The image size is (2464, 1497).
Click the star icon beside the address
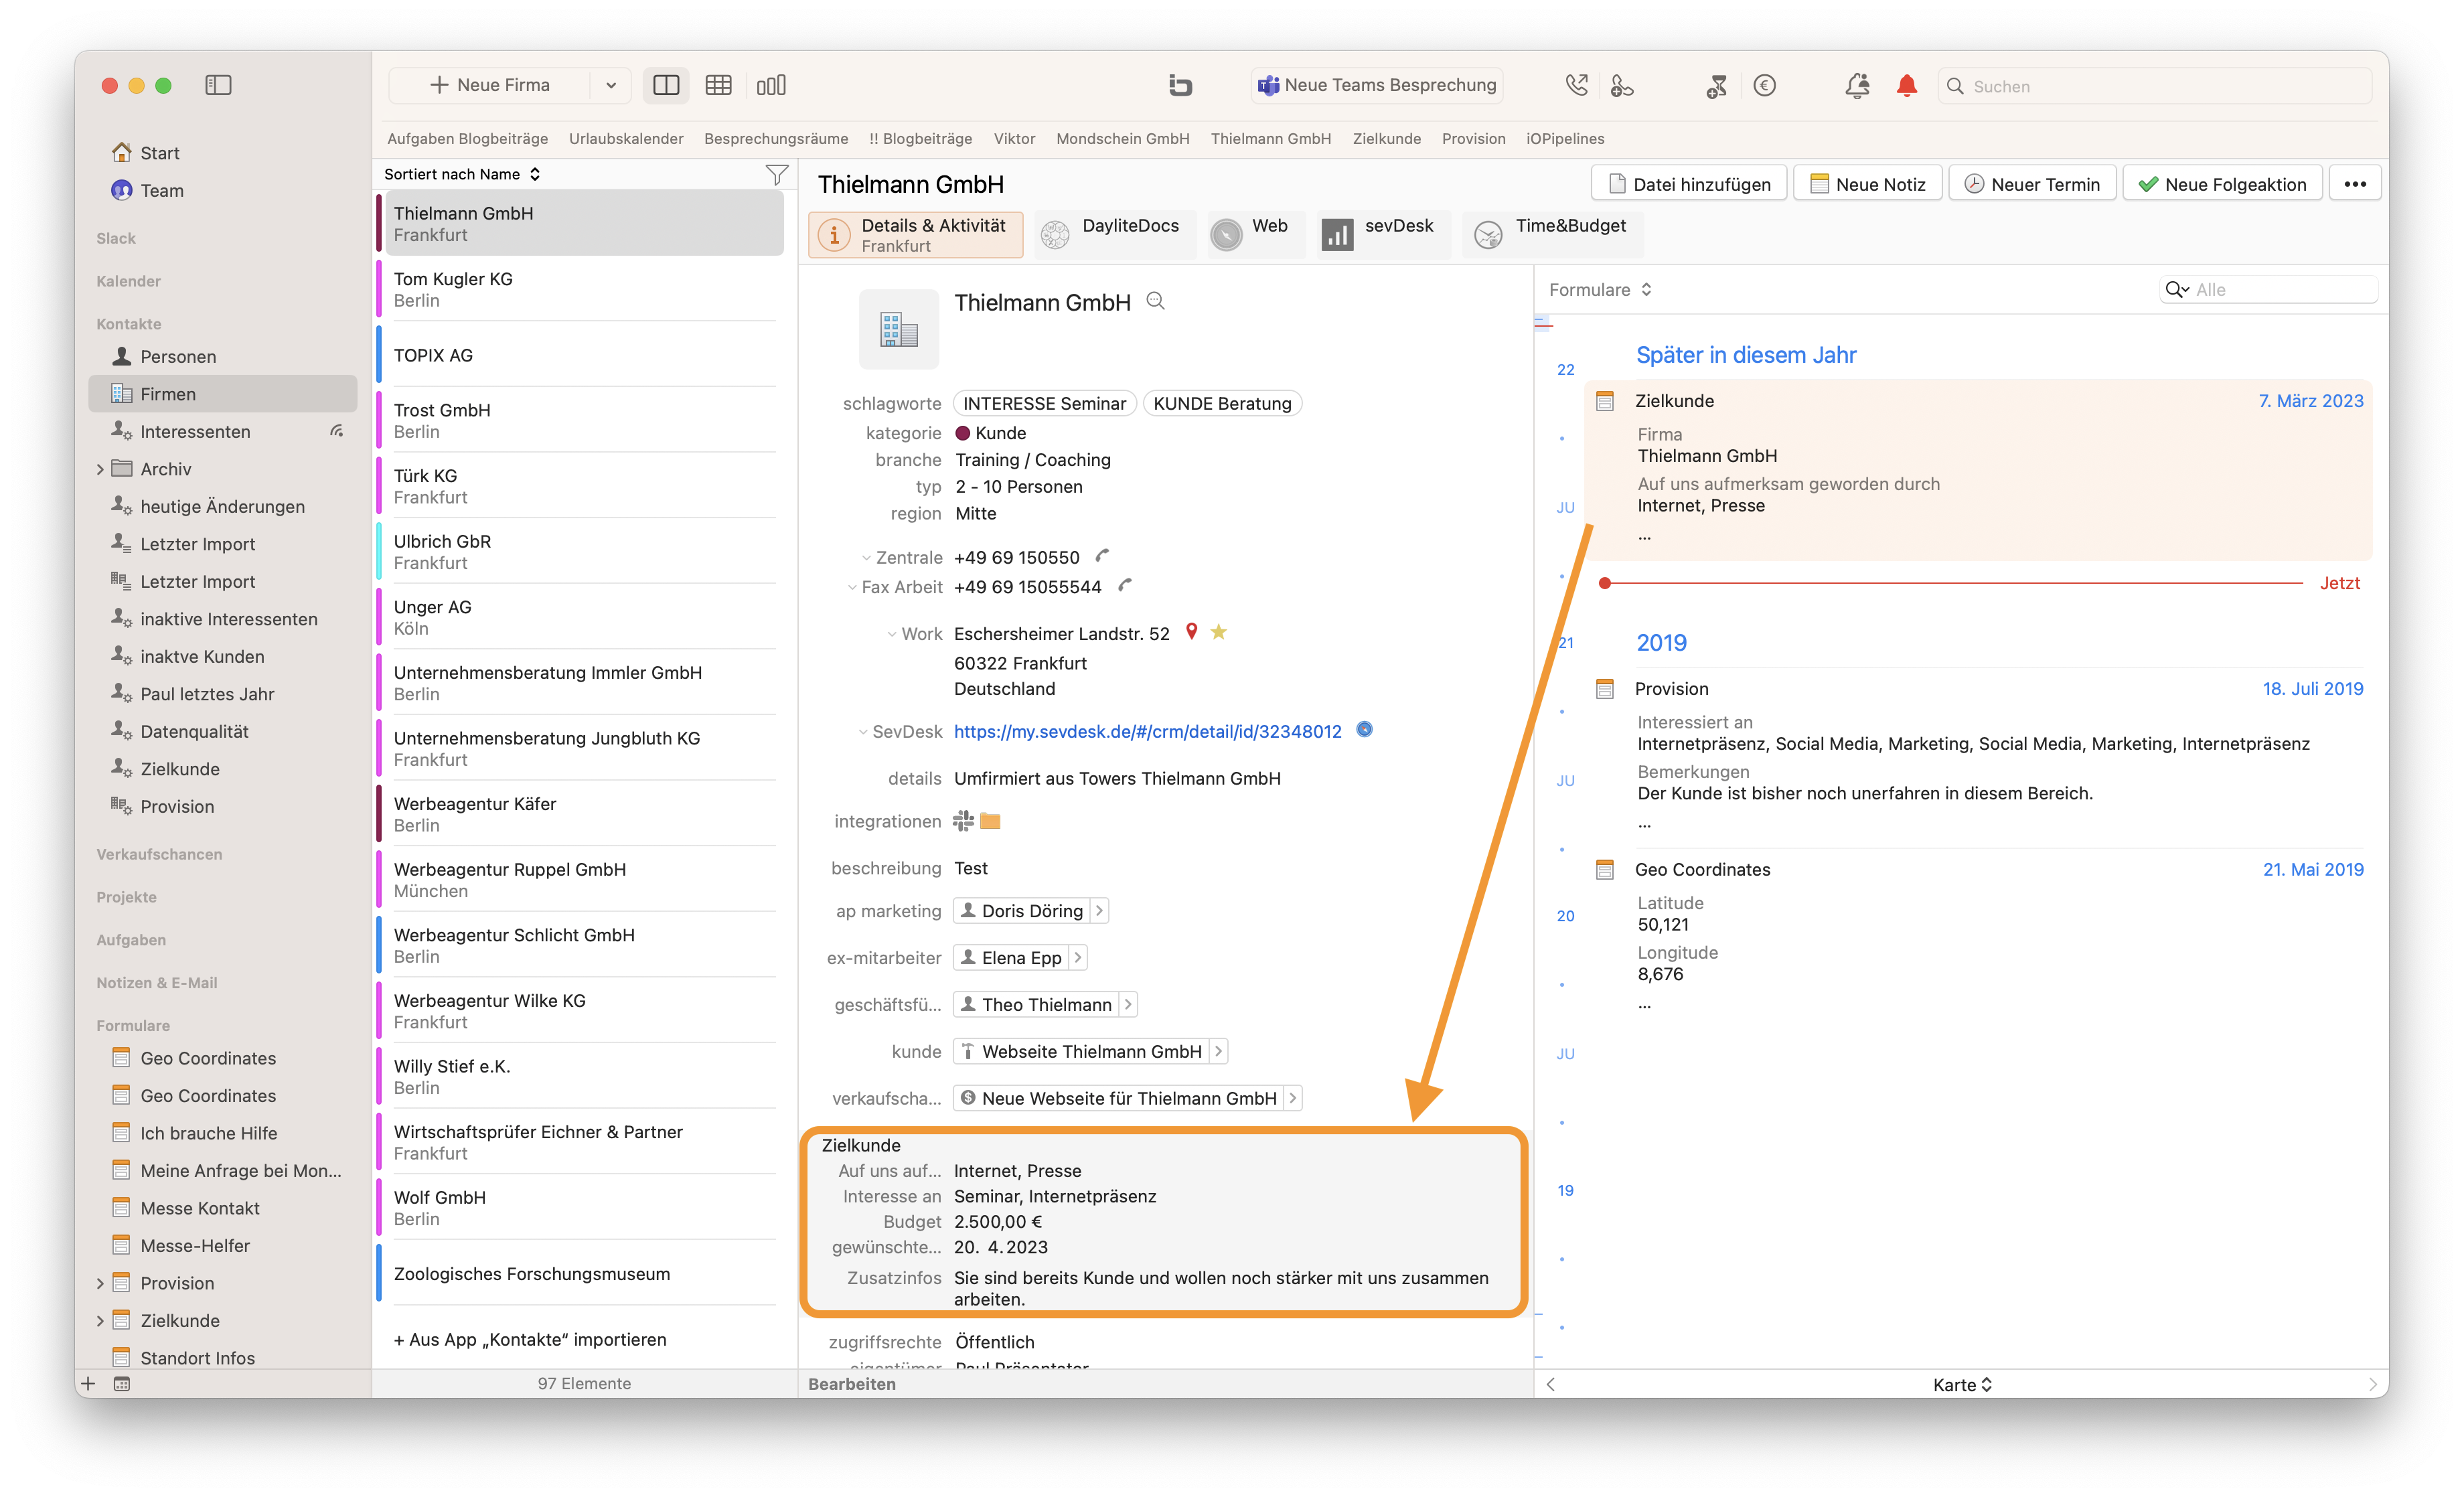point(1218,632)
